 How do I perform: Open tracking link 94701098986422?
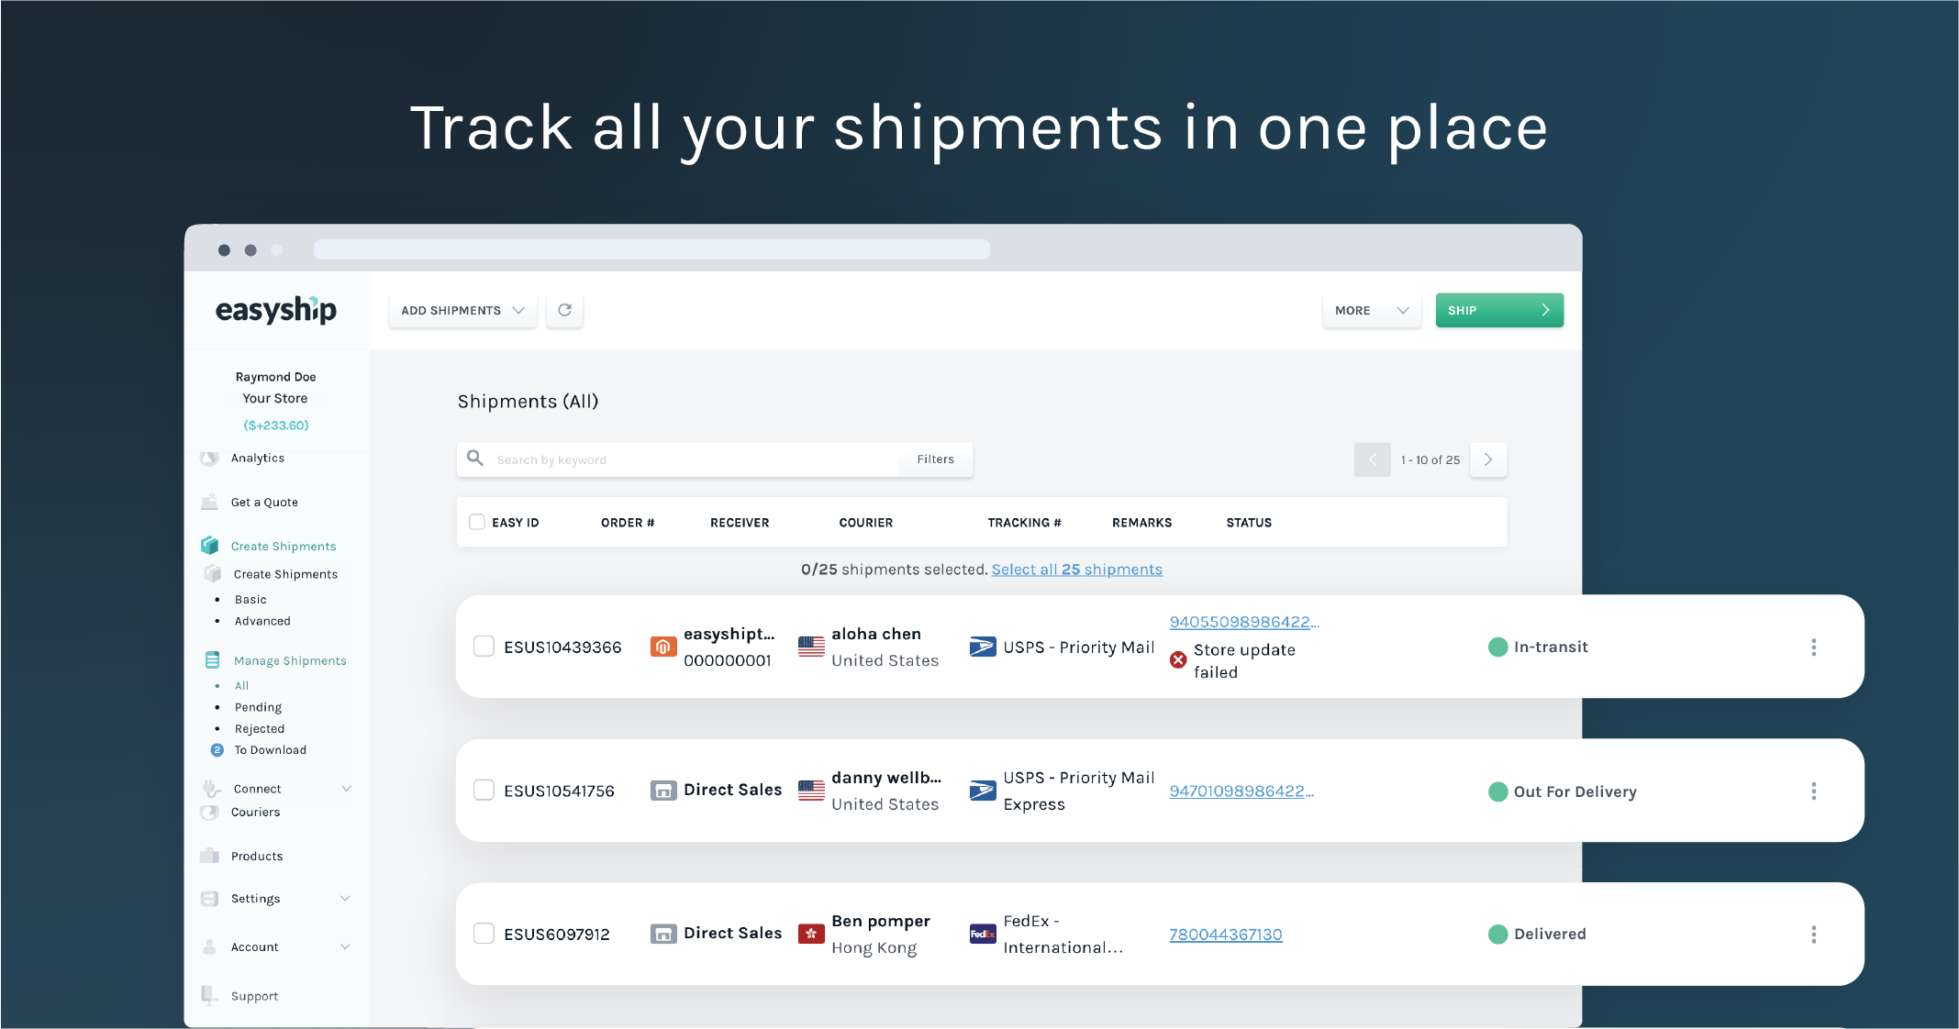click(x=1241, y=791)
